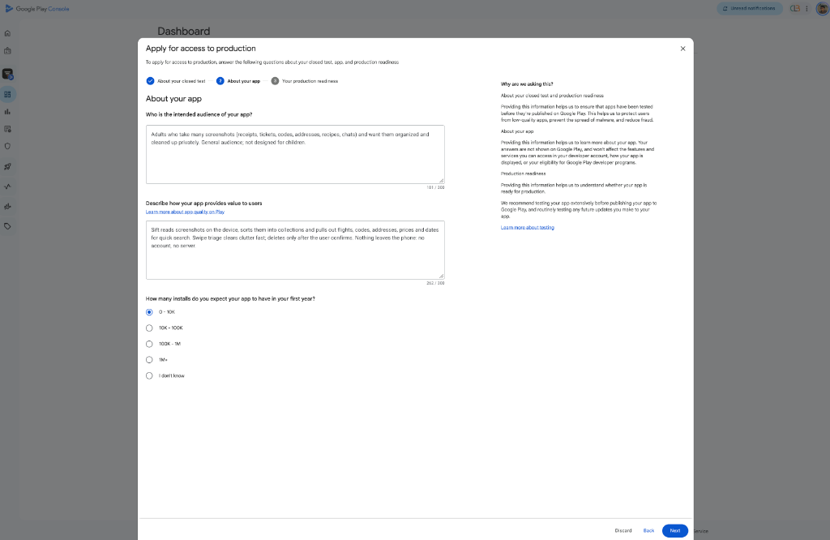
Task: Open the Dashboard grid icon in sidebar
Action: click(x=7, y=94)
